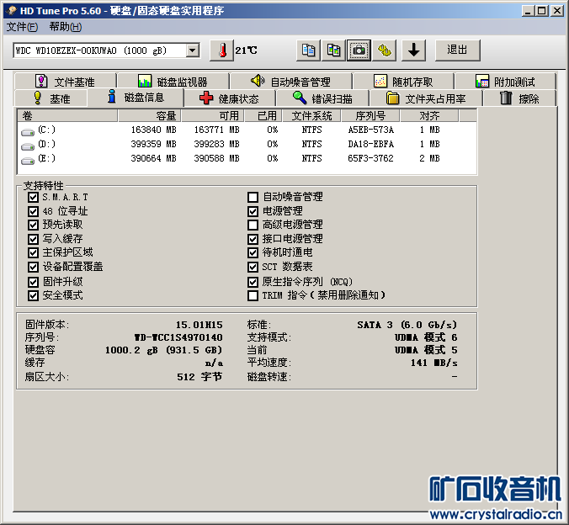Switch to the 随机存取 tab
Screen dimensions: 569x525
(403, 82)
